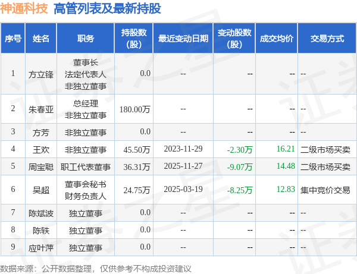Select the 序号 column header

pos(13,38)
